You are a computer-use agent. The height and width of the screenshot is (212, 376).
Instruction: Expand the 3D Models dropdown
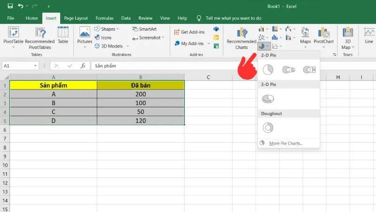[x=127, y=46]
